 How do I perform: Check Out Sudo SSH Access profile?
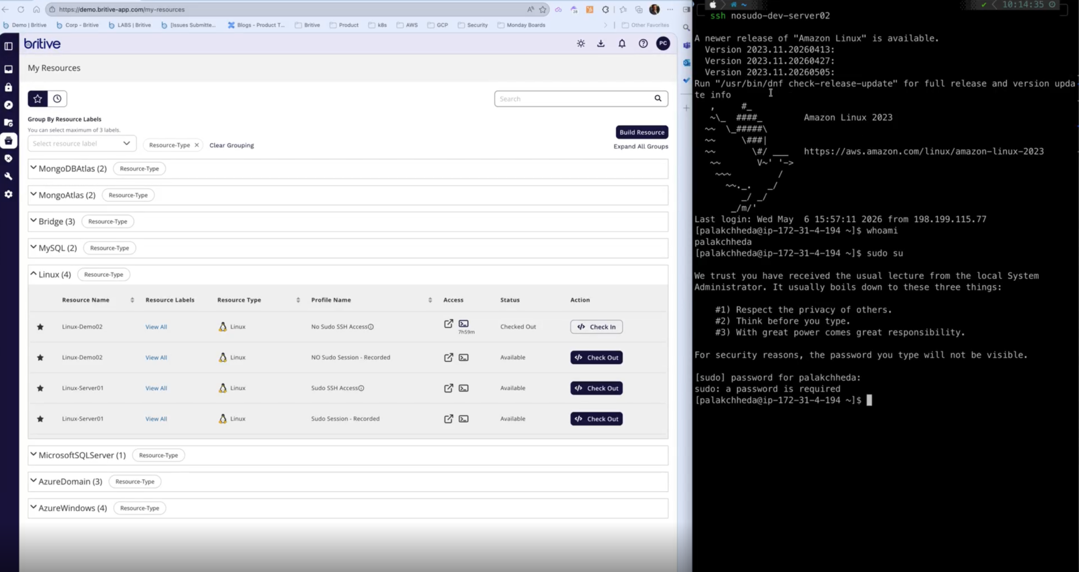(x=596, y=388)
